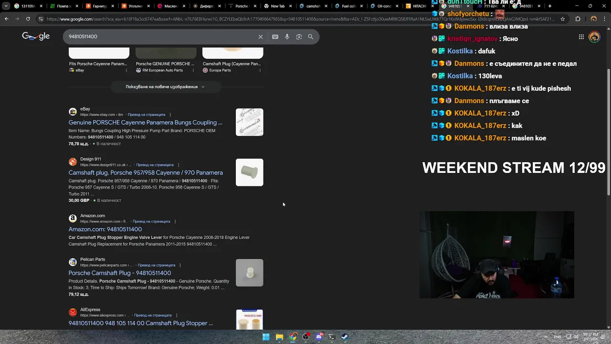Translate the Pelican Parts result page
The height and width of the screenshot is (344, 611).
point(157,265)
